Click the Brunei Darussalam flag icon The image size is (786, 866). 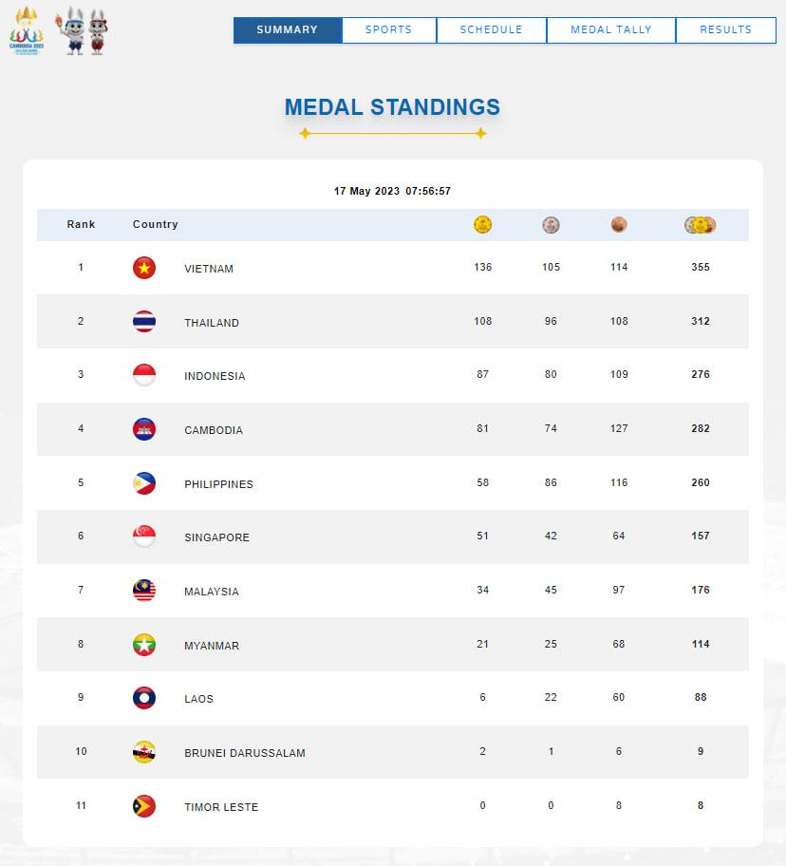point(144,752)
